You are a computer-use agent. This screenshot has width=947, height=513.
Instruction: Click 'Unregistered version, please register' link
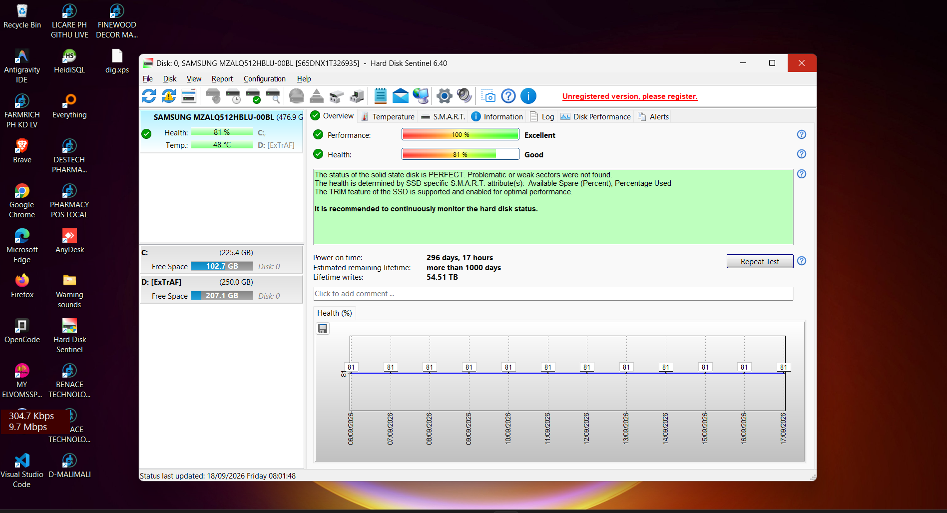(630, 96)
